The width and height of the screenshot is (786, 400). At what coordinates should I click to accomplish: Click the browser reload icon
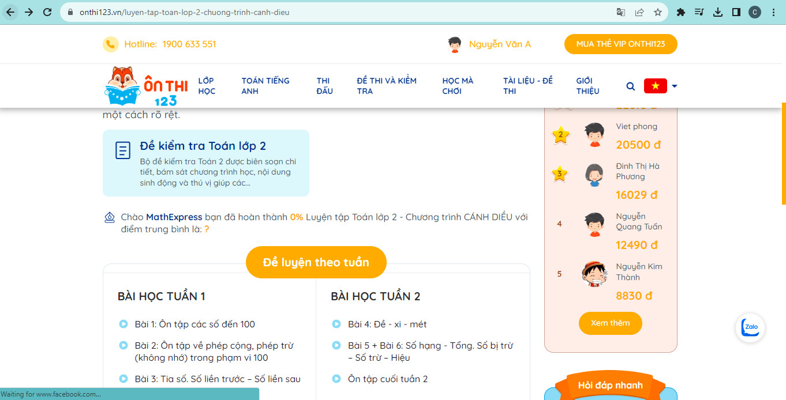pyautogui.click(x=47, y=12)
